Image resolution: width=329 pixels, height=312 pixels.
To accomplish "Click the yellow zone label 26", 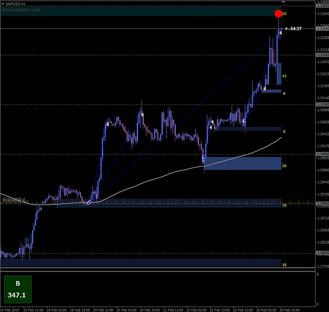I will coord(284,166).
